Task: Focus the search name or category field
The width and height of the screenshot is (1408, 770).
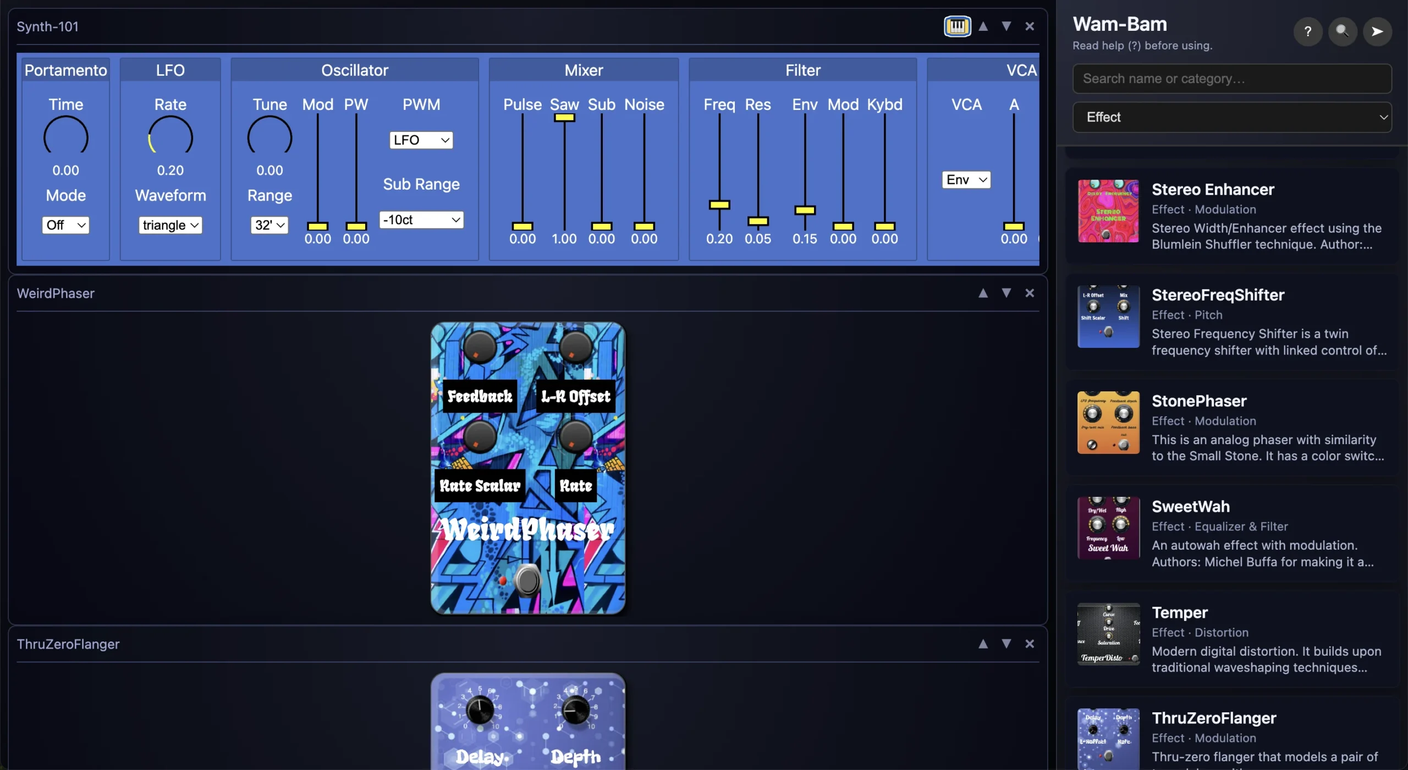Action: pyautogui.click(x=1232, y=79)
